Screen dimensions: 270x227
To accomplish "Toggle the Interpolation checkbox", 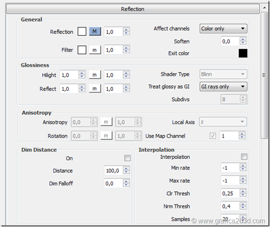I will tap(244, 157).
